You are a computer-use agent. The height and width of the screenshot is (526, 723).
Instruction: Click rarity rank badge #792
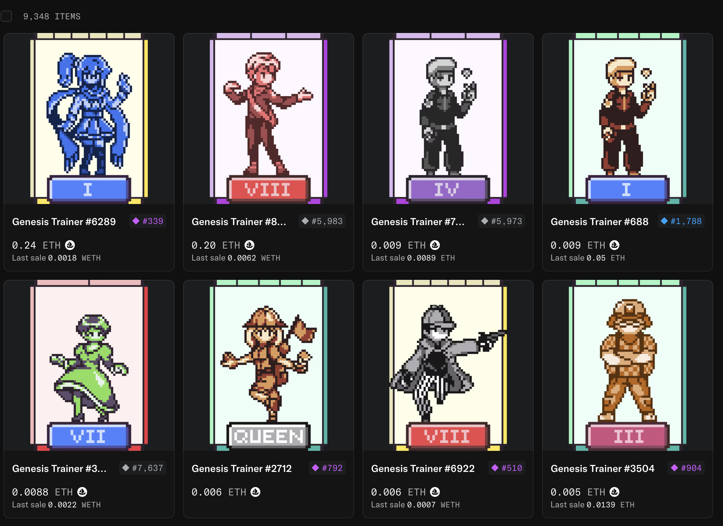tap(327, 468)
